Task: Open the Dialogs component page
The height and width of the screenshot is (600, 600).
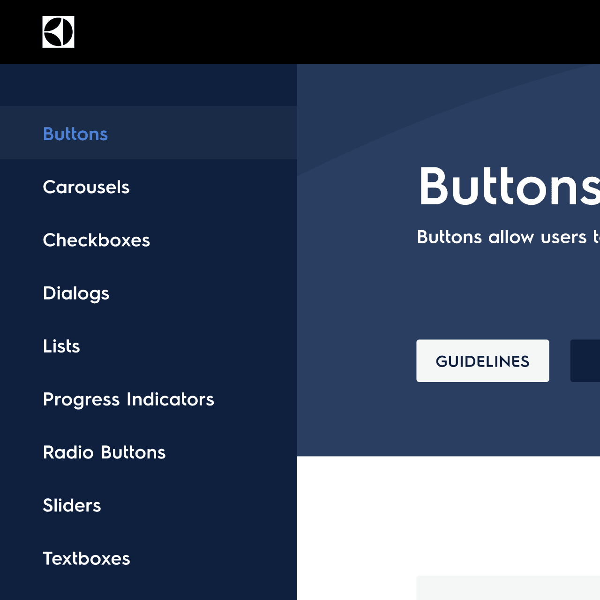Action: 76,293
